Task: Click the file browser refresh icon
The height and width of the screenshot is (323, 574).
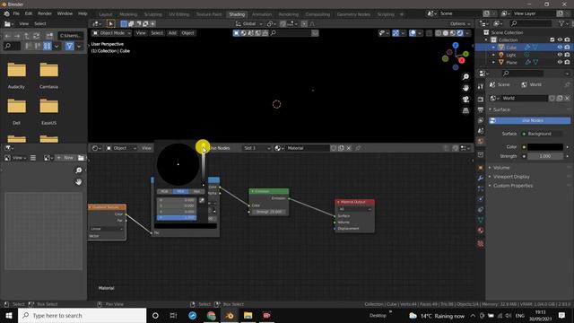Action: [36, 36]
